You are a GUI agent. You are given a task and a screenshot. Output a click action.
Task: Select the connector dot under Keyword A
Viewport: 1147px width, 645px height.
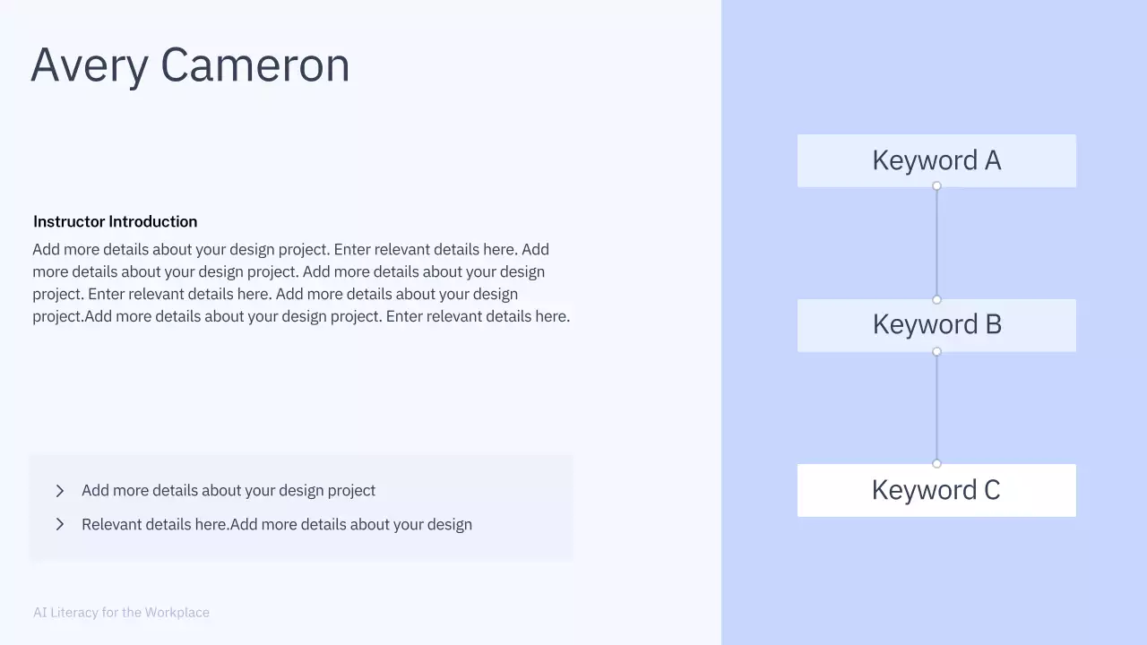[x=936, y=186]
